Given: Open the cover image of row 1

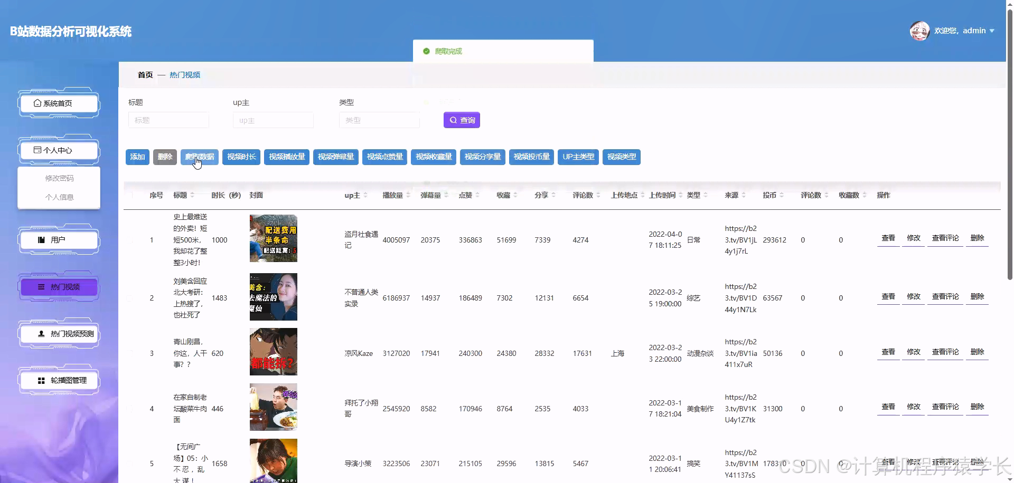Looking at the screenshot, I should coord(274,238).
